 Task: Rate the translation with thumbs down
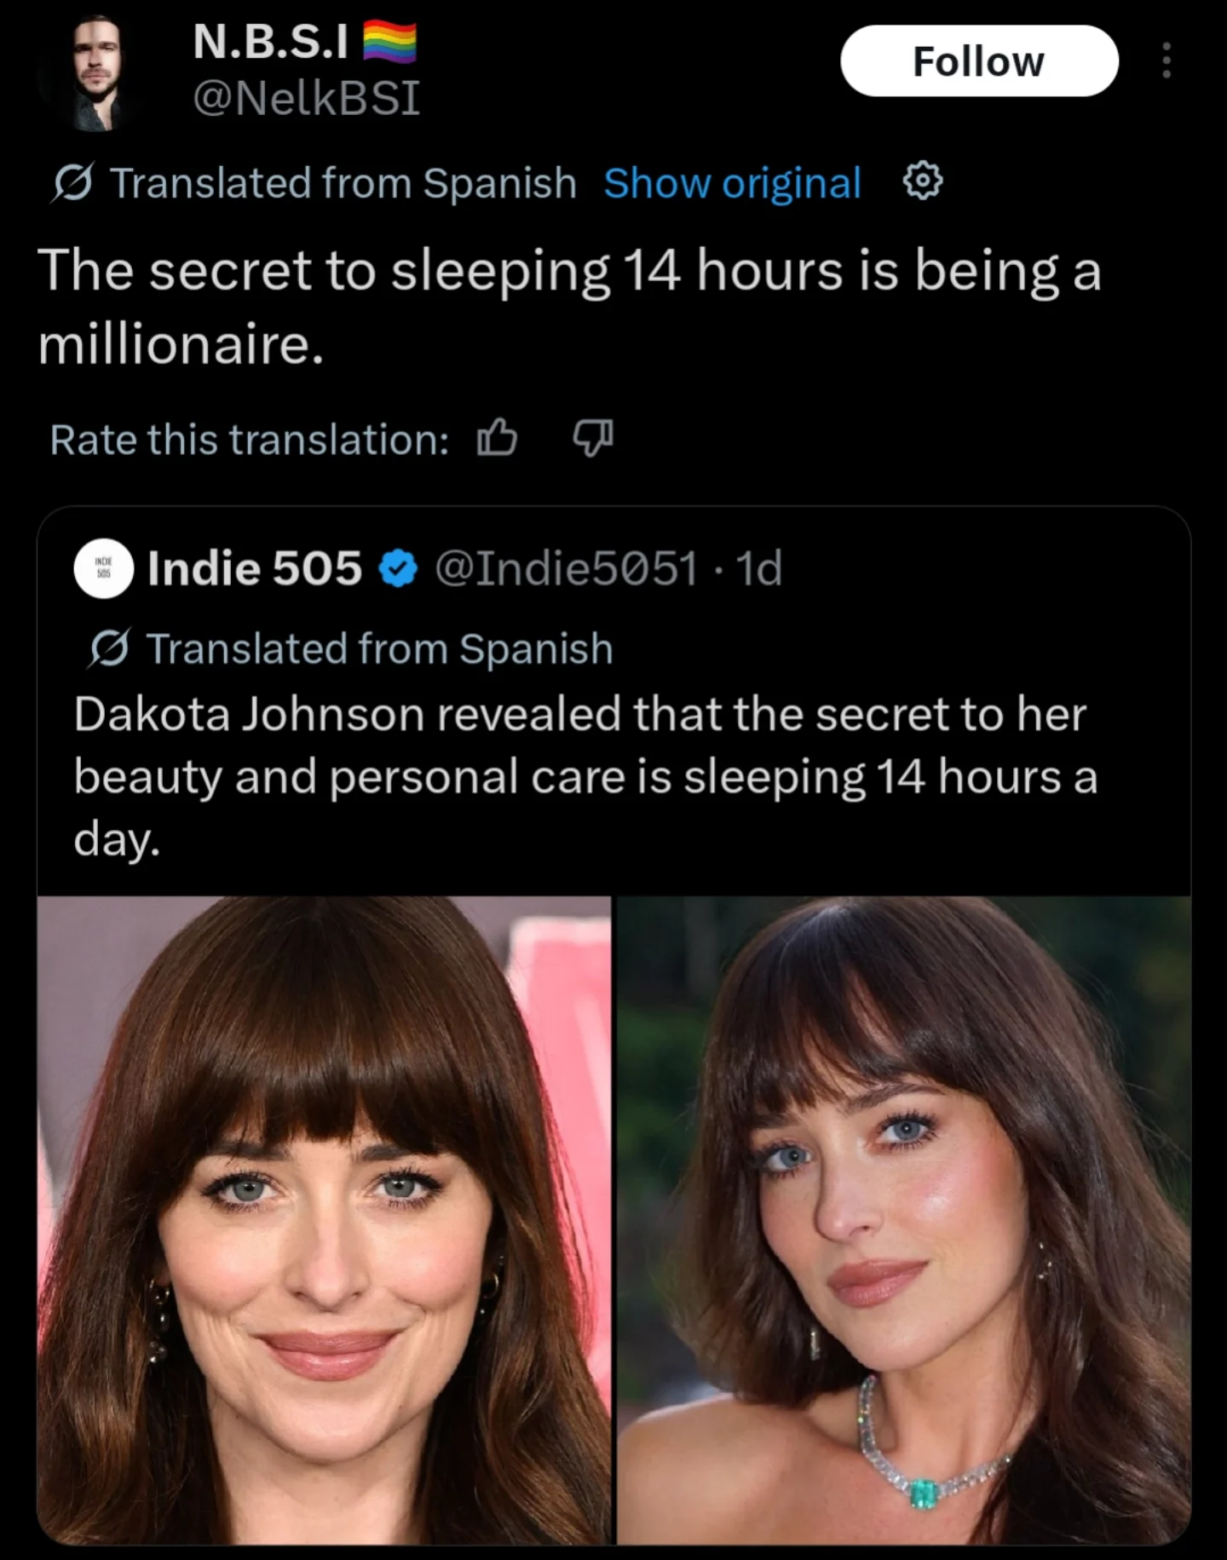(592, 438)
